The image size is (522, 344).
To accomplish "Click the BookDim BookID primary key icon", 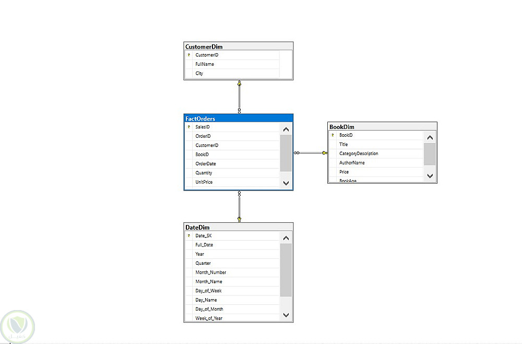I will (333, 135).
